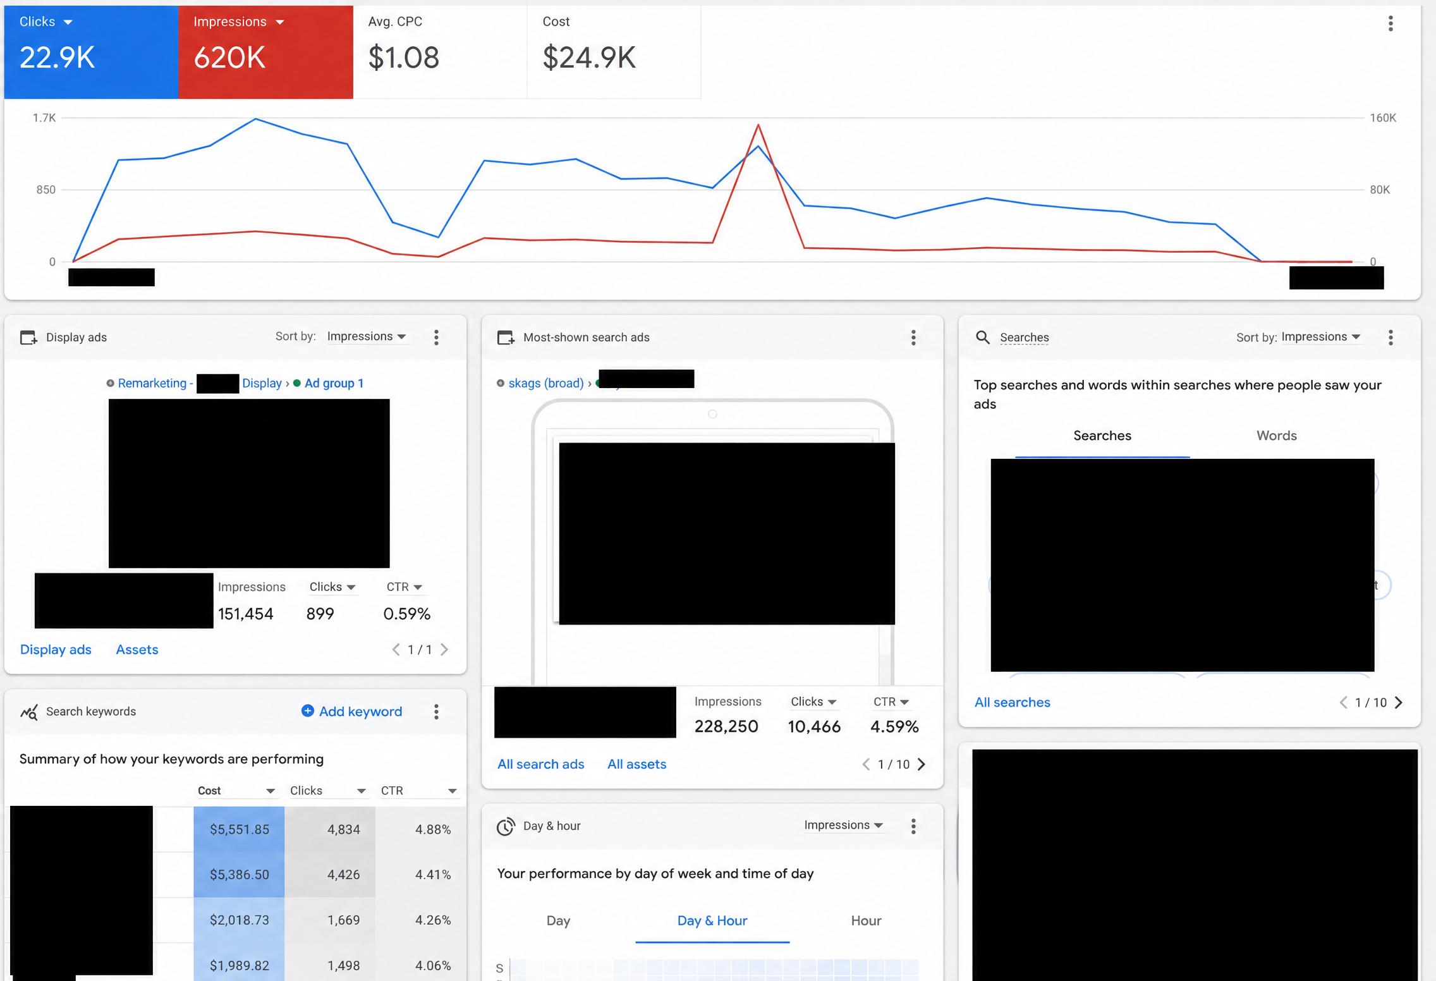Open the Impressions metric dropdown in scorecard
1436x981 pixels.
pyautogui.click(x=239, y=21)
